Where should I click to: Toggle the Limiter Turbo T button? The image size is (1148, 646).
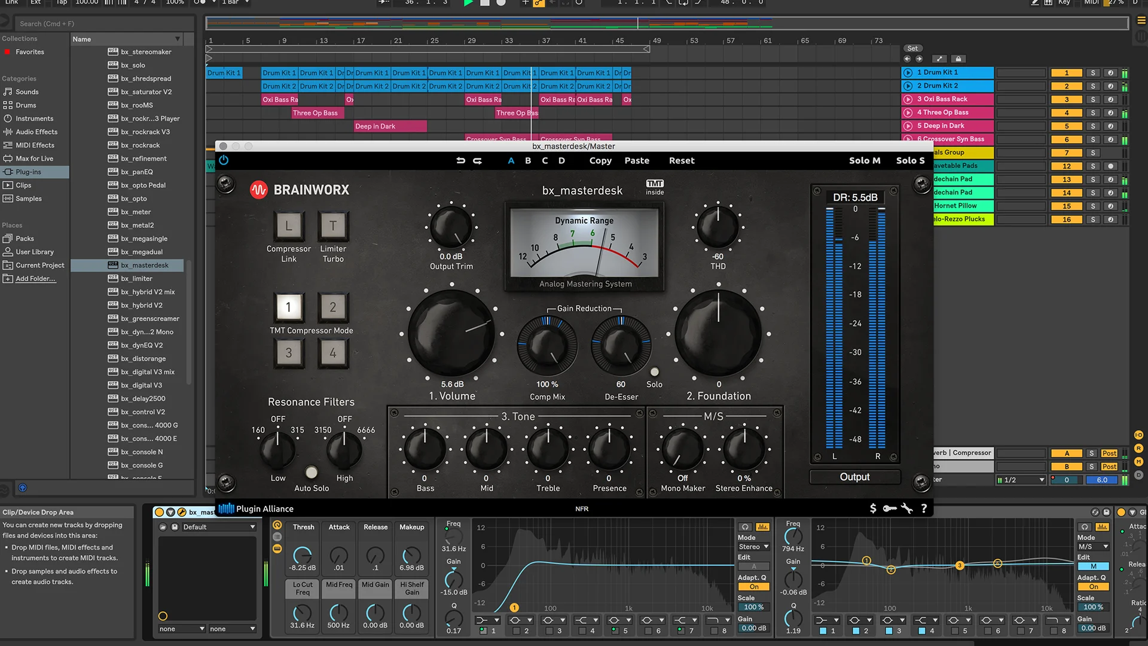[x=333, y=226]
